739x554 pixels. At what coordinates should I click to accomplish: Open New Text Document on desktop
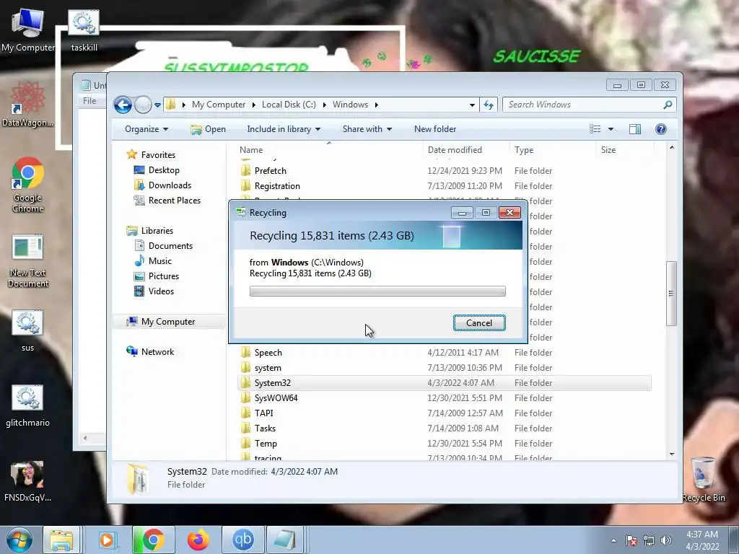(x=28, y=260)
